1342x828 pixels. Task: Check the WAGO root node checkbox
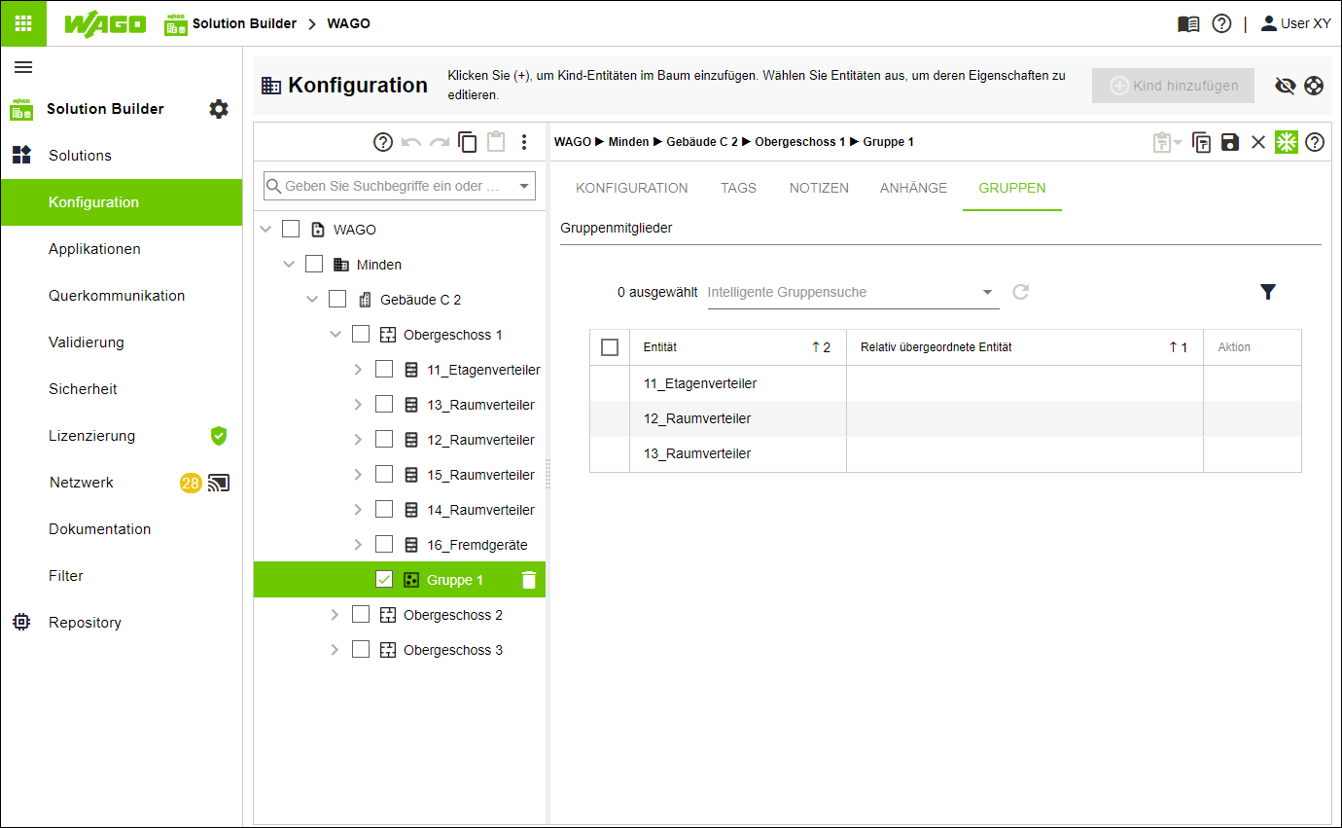(x=290, y=230)
